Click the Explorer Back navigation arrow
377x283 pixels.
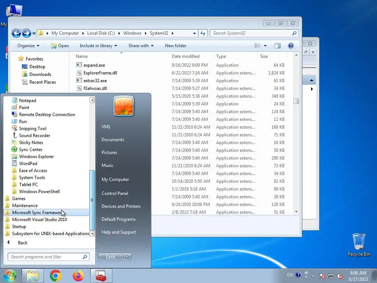(x=16, y=33)
